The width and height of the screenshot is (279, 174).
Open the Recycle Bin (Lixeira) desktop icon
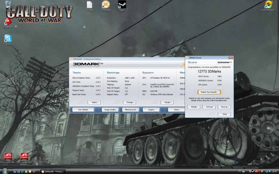8,5
